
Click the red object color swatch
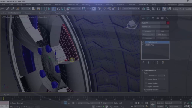(x=168, y=23)
